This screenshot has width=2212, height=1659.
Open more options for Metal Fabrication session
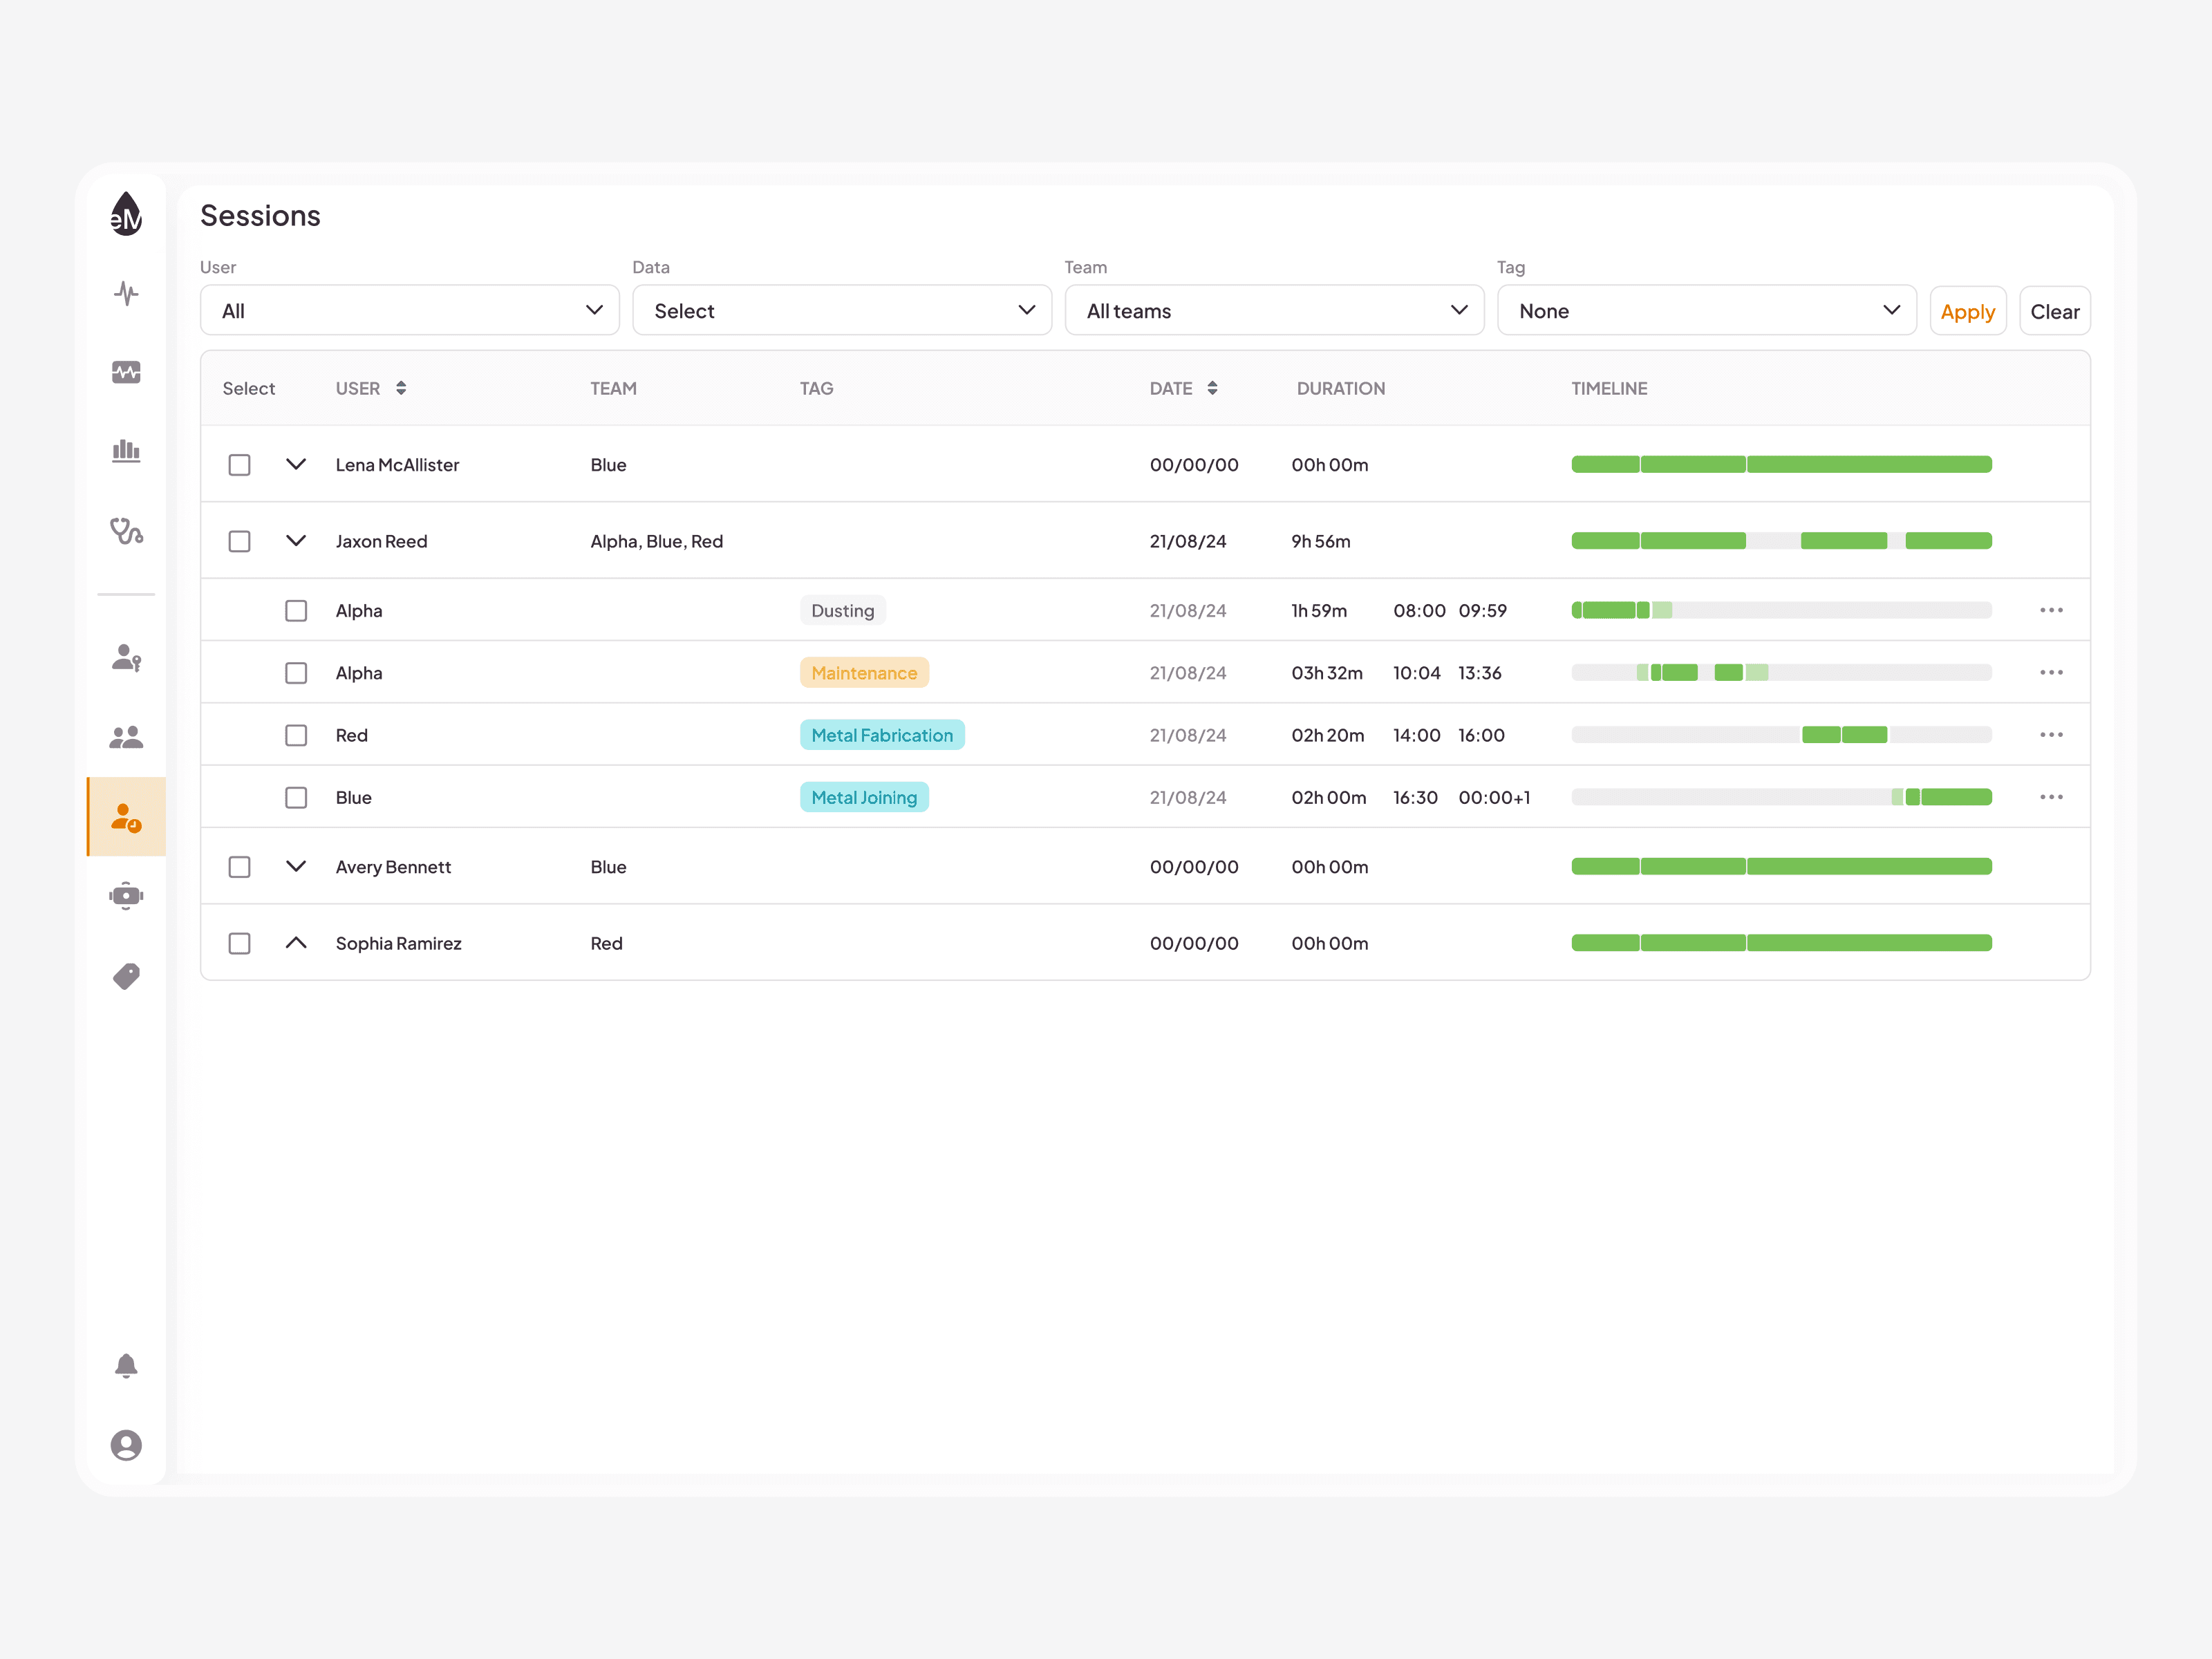pos(2051,734)
